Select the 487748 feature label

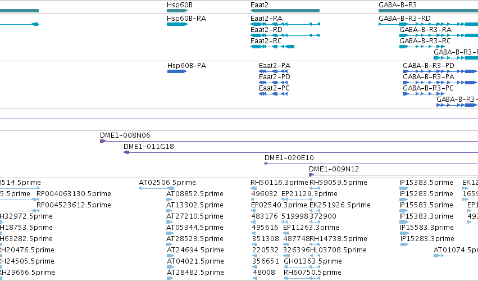(x=297, y=239)
